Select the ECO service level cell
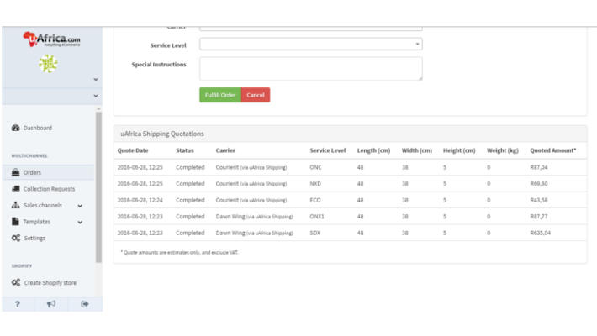597x336 pixels. coord(315,200)
